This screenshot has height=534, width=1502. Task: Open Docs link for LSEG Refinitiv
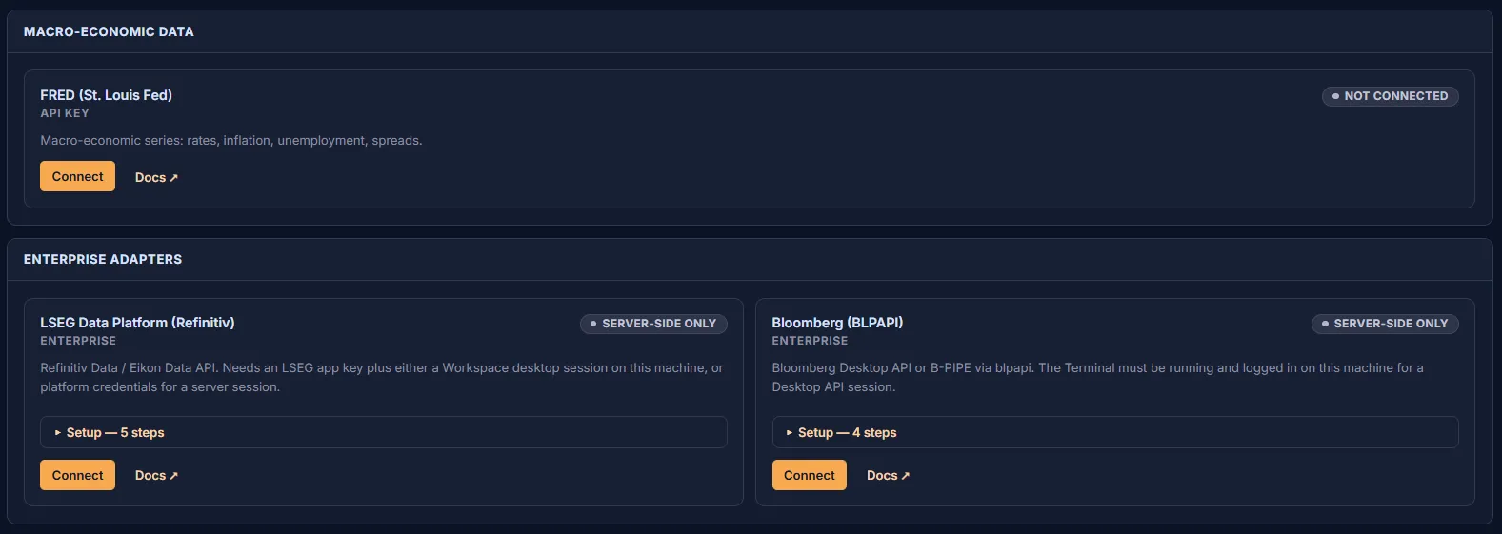[x=156, y=475]
